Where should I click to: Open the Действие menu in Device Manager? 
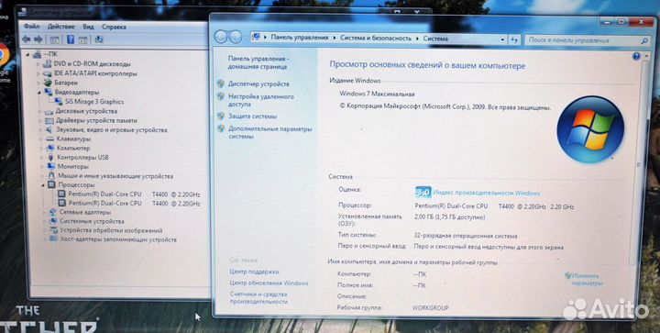[x=61, y=27]
